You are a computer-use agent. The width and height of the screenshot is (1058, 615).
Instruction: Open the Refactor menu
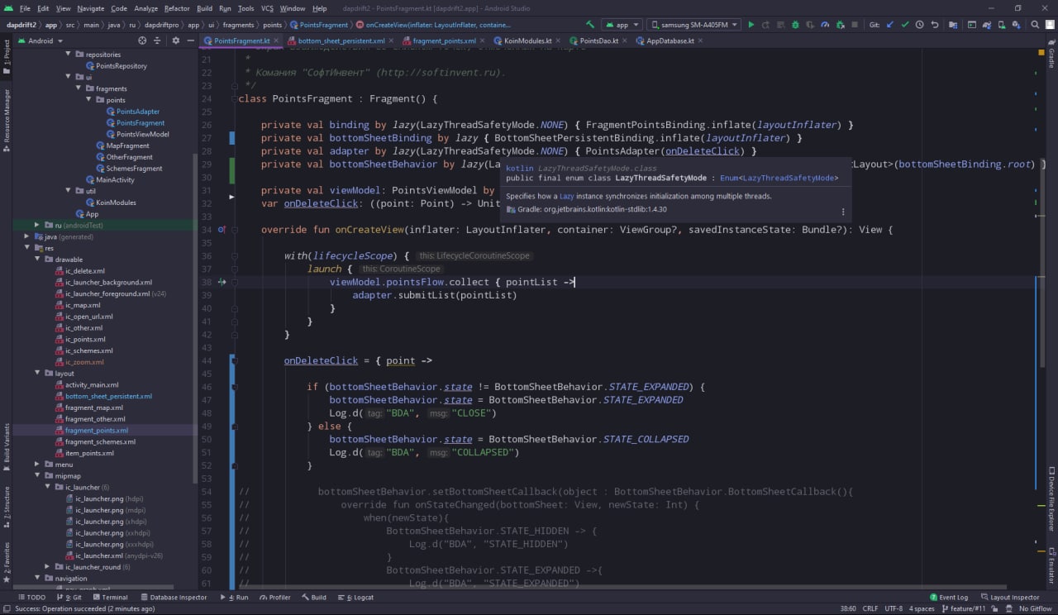(176, 8)
